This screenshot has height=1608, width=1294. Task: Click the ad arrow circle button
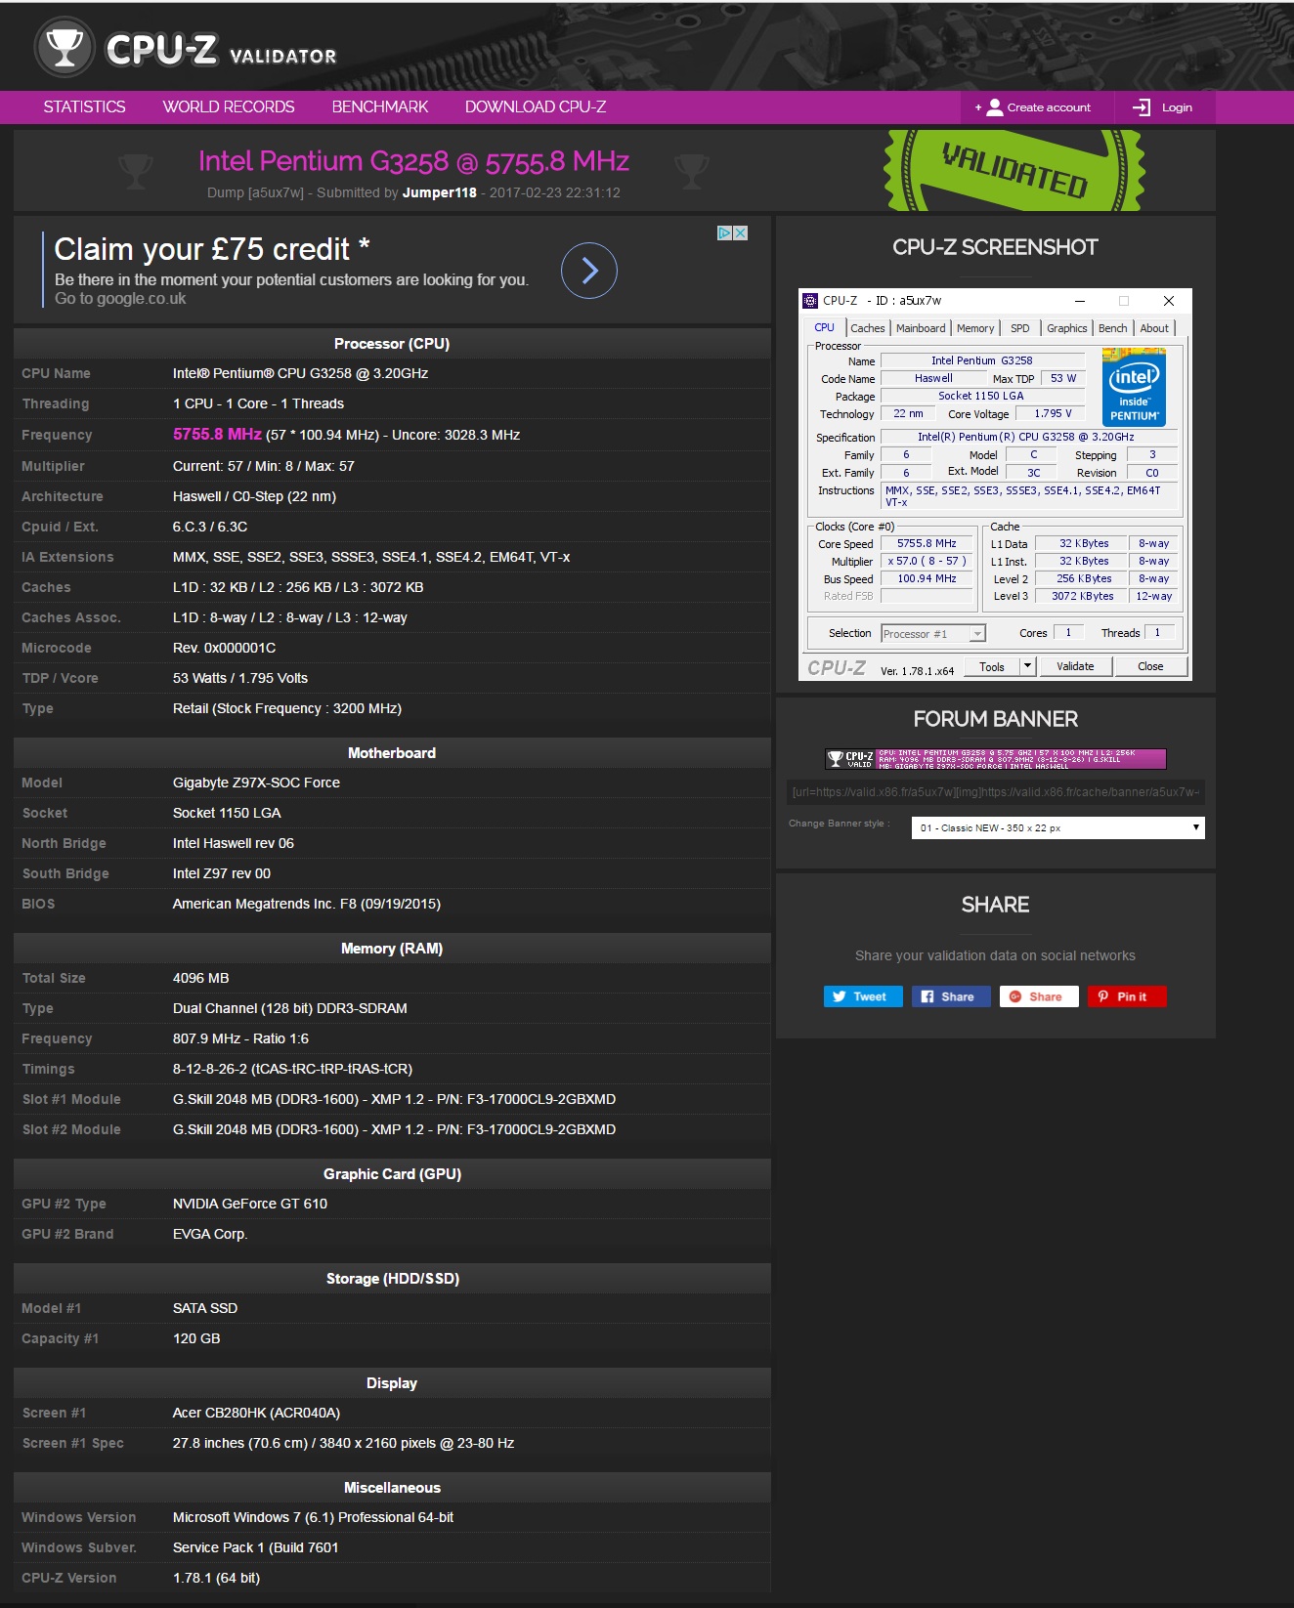click(x=588, y=271)
